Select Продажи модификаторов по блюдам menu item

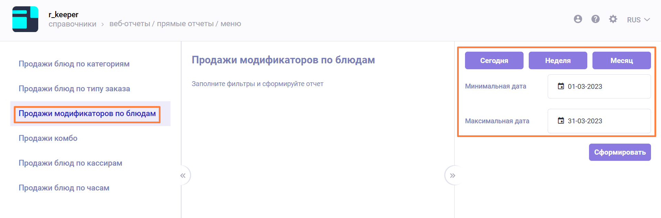87,114
